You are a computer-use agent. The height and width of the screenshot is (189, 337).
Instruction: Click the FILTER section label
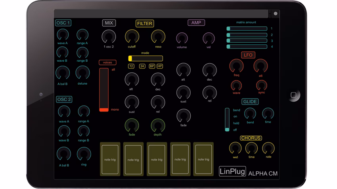click(x=145, y=23)
